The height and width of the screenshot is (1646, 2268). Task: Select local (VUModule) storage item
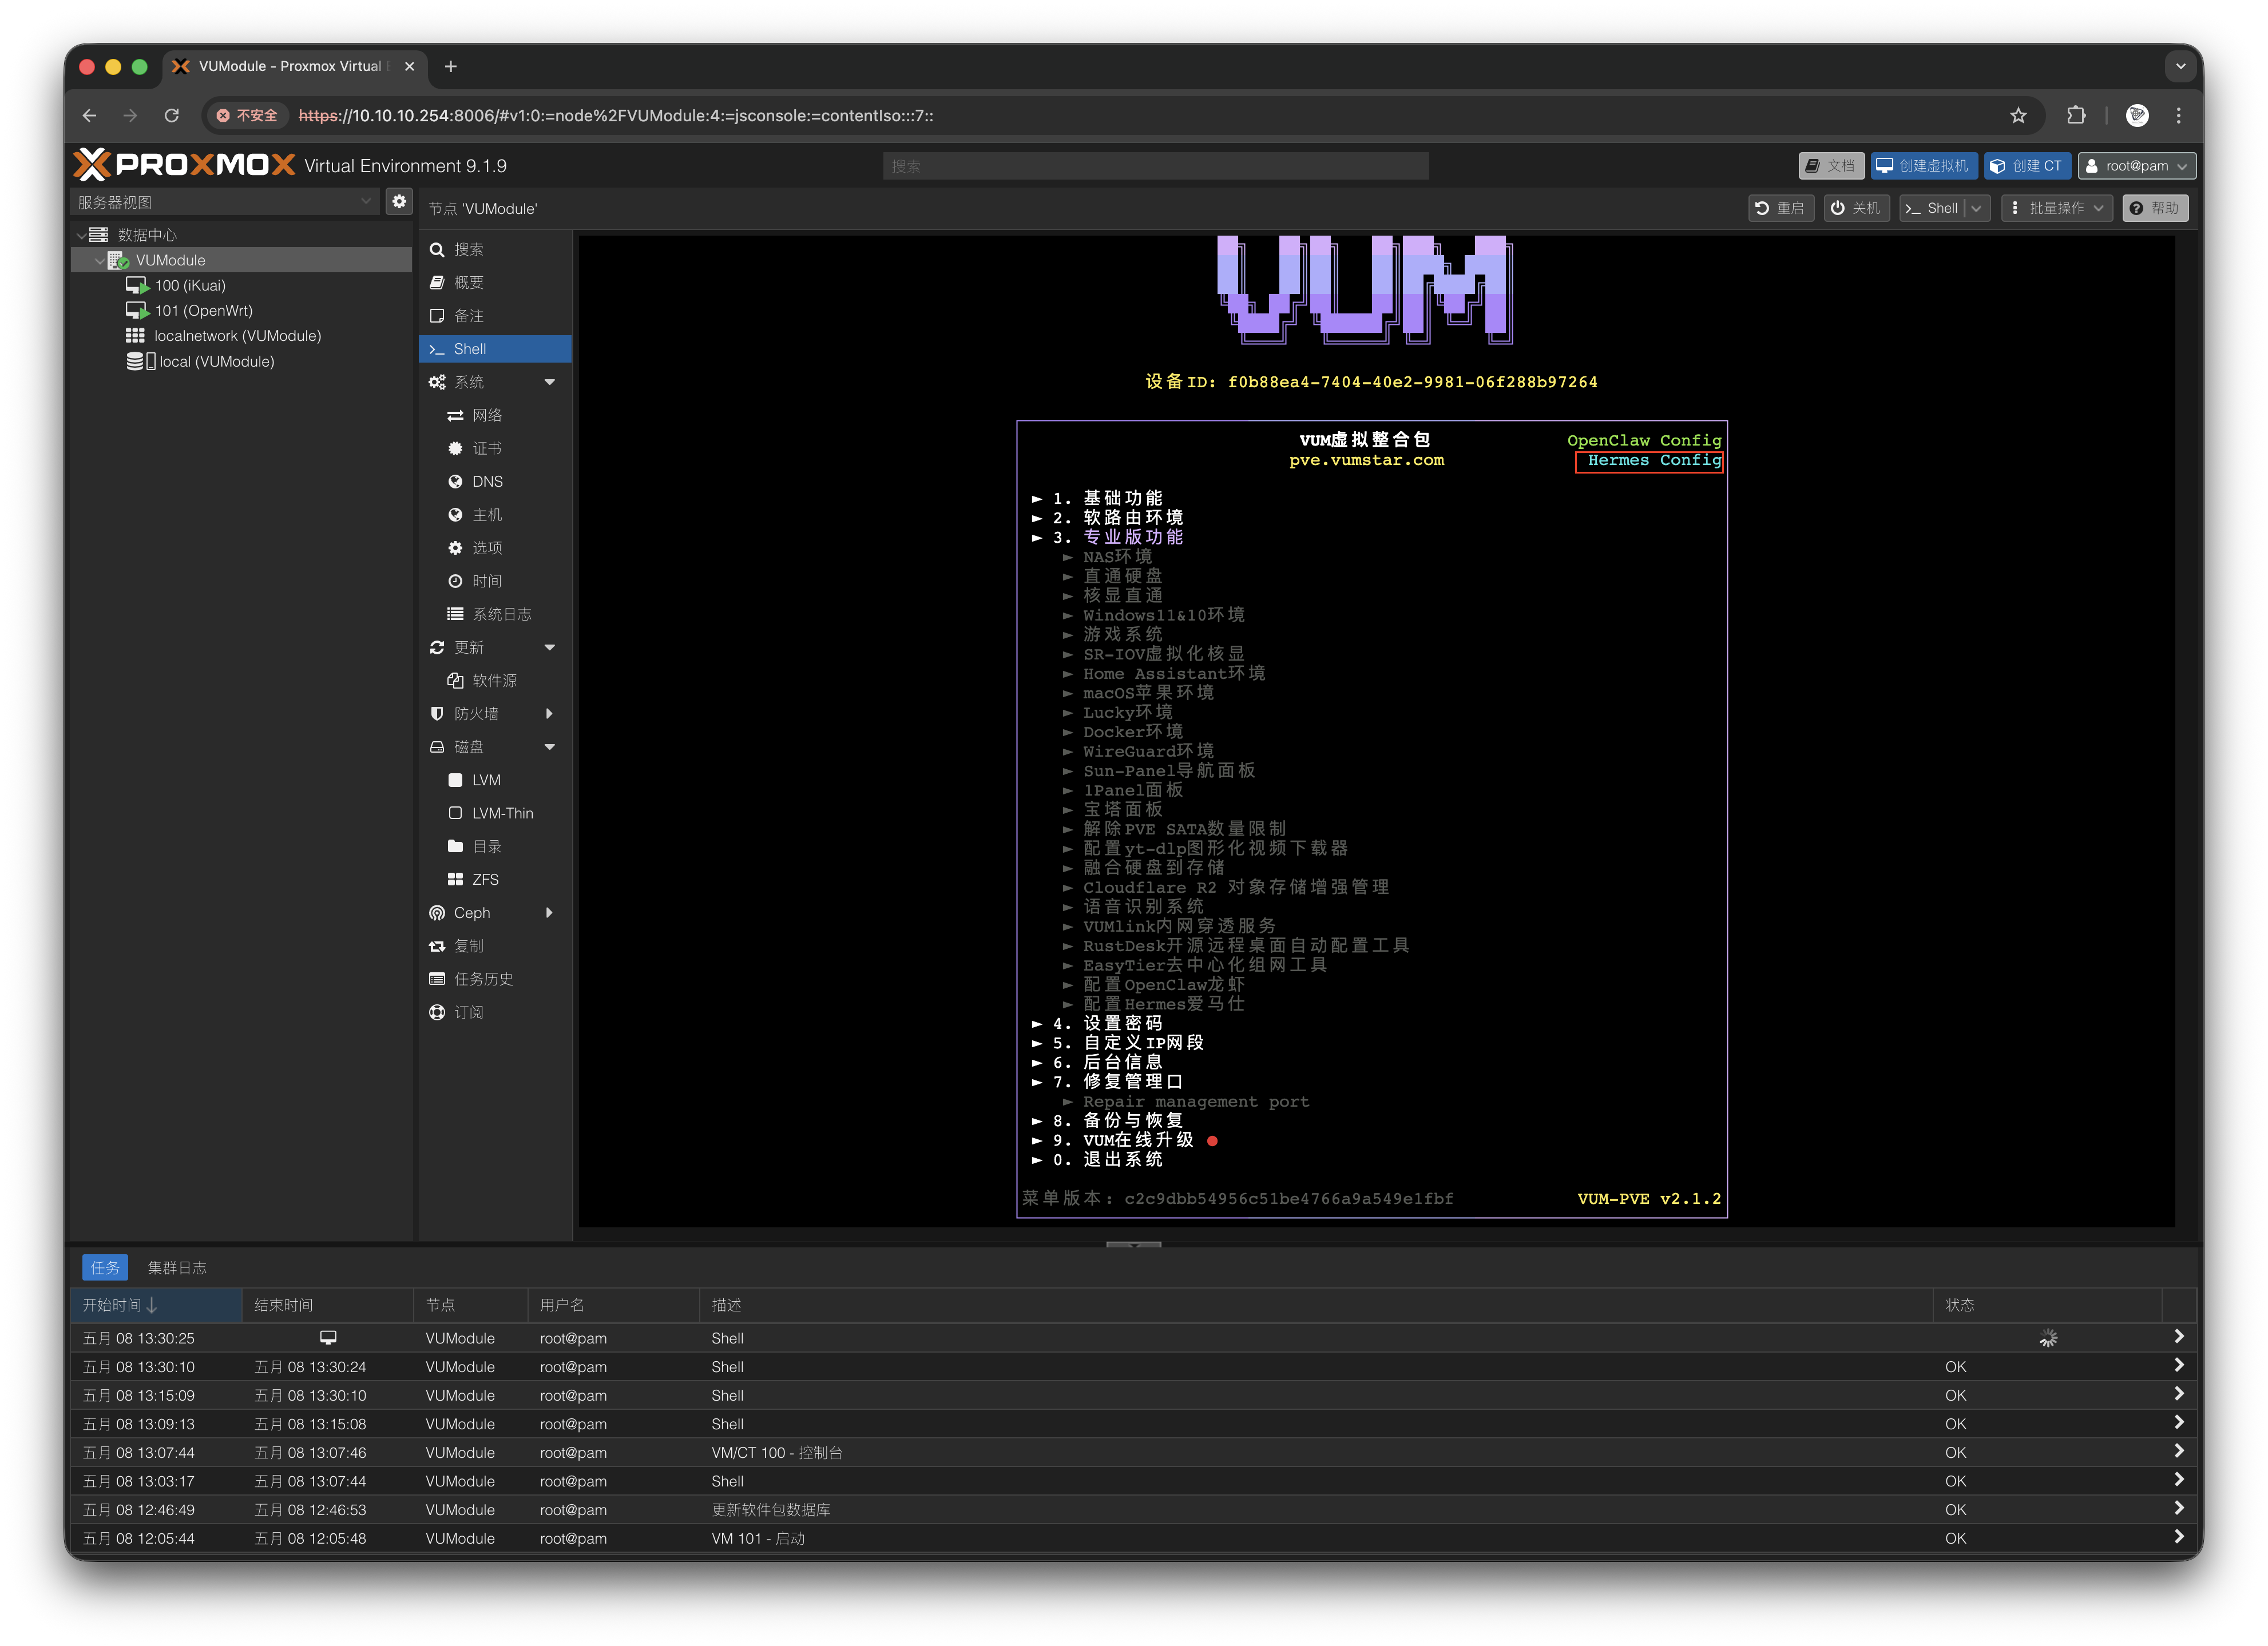[216, 362]
